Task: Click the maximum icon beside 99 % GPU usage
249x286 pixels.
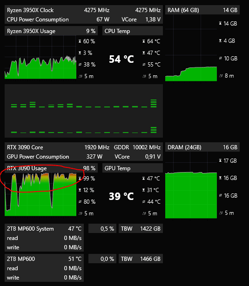Action: coord(80,179)
